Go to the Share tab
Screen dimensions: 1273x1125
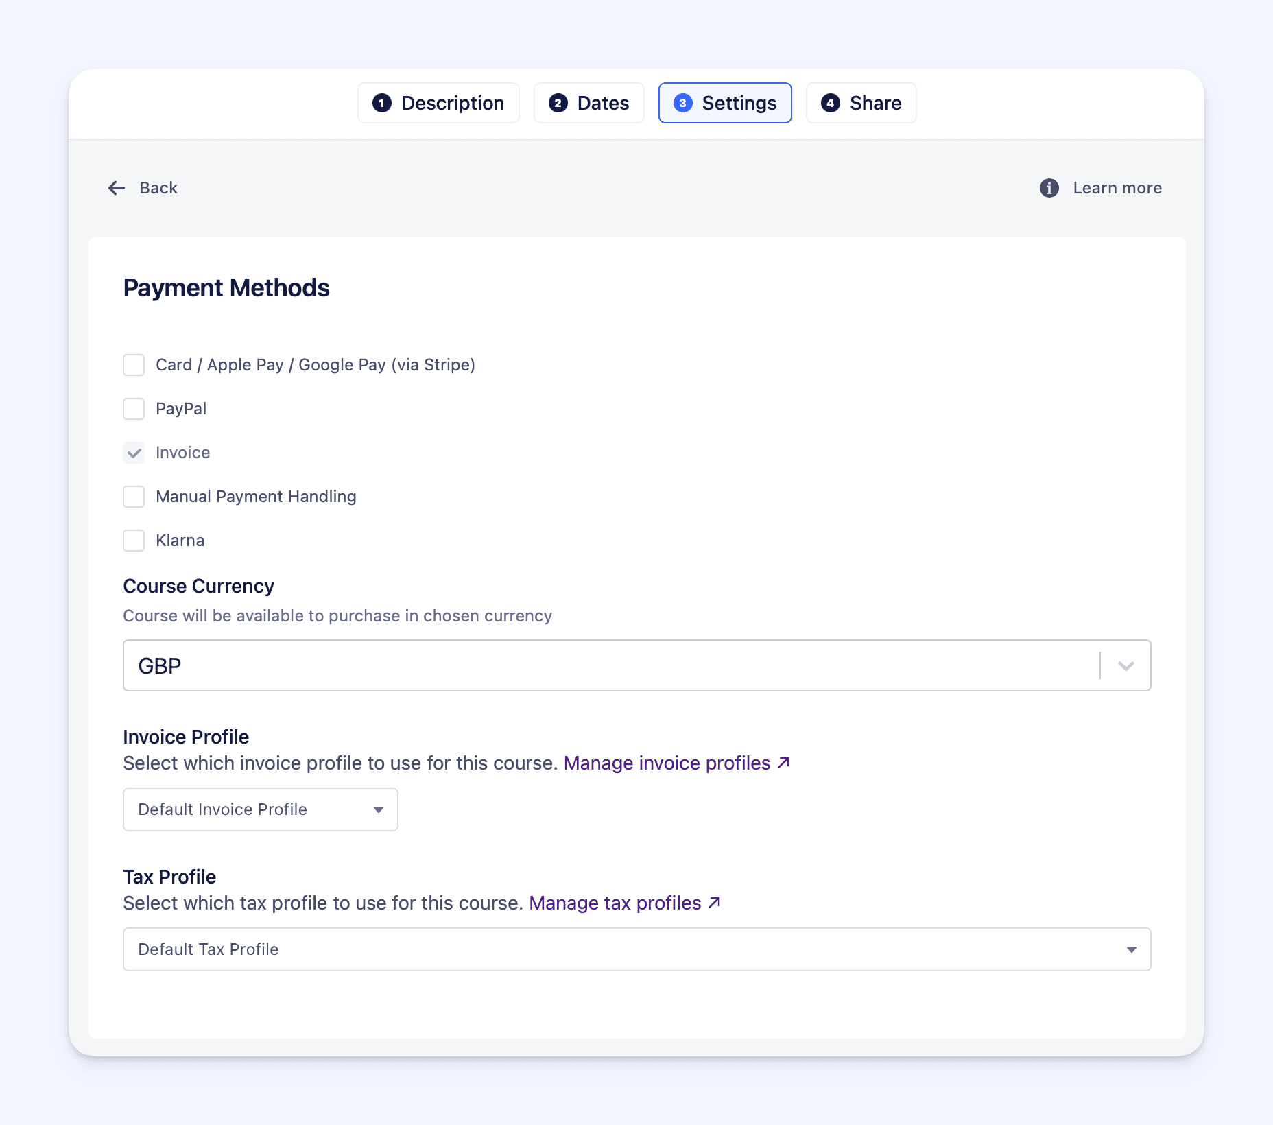(861, 103)
